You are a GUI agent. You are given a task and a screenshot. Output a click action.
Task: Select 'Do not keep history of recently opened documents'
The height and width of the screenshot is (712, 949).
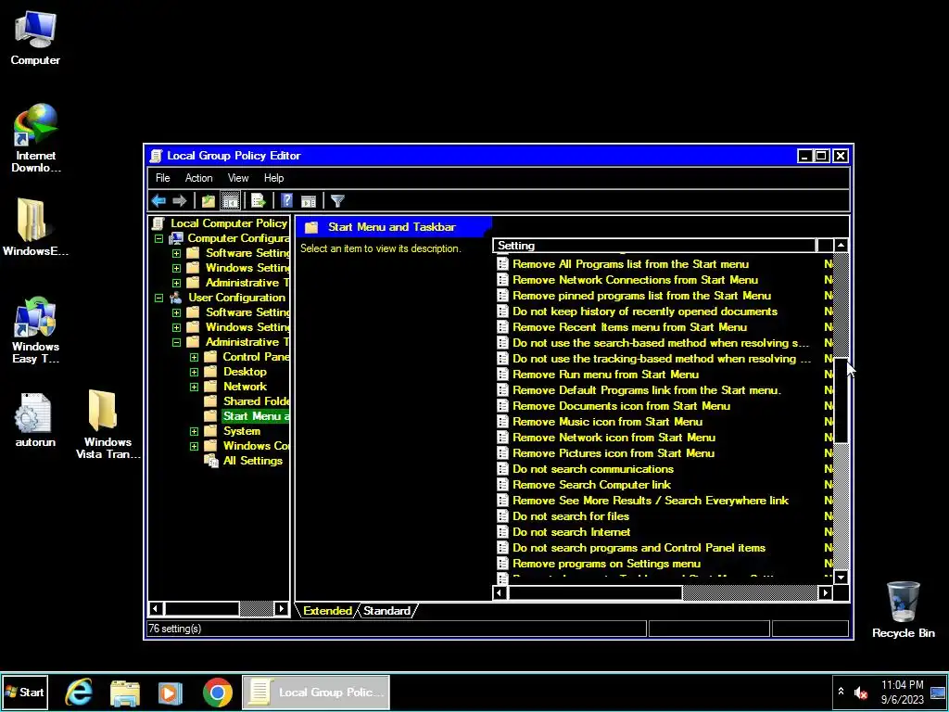pos(645,311)
